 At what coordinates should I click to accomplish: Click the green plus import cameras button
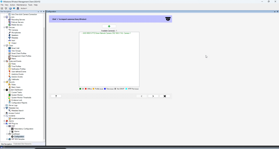point(109,26)
